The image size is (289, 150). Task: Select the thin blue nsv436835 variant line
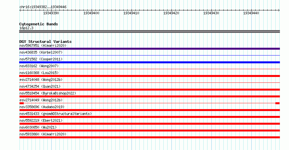point(149,55)
